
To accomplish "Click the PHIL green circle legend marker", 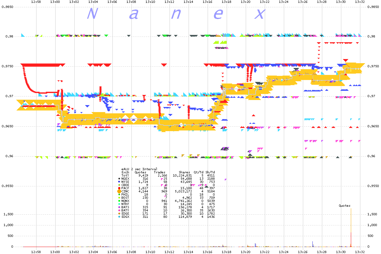I will pos(119,195).
